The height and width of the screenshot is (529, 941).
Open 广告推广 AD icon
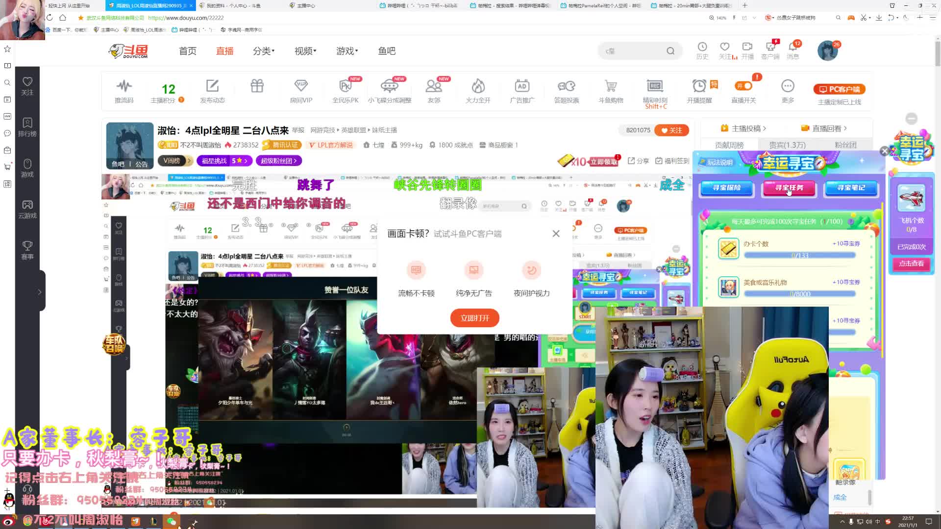pyautogui.click(x=522, y=91)
